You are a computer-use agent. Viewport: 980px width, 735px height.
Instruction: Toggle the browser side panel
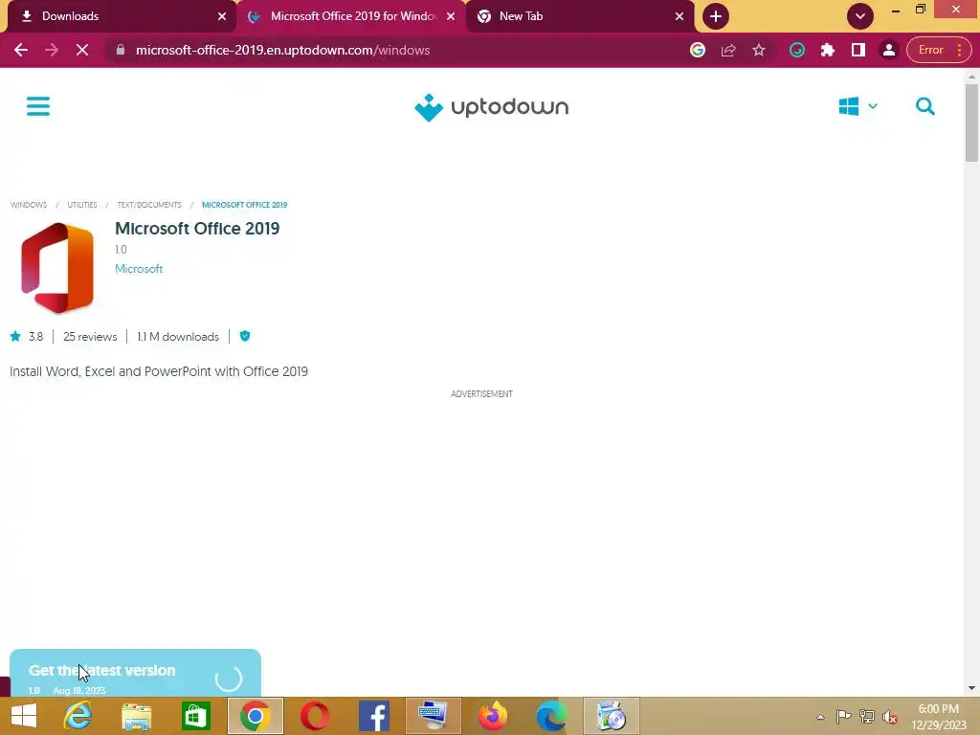(858, 50)
